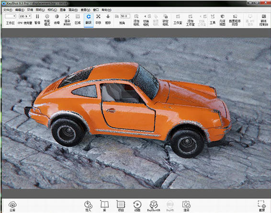
Task: Toggle the 区域 (Region) render tool
Action: click(78, 19)
